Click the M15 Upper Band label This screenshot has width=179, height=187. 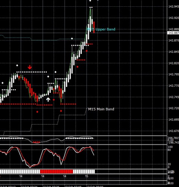pos(101,29)
